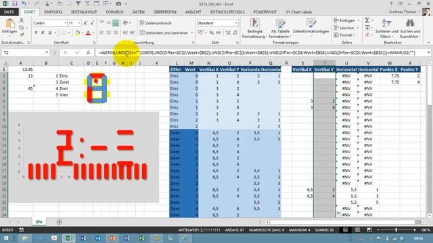Screen dimensions: 433x243
Task: Click the add new sheet plus icon
Action: [59, 222]
